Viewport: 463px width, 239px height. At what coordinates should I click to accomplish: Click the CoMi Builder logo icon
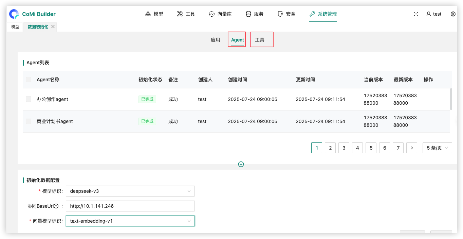(x=14, y=14)
